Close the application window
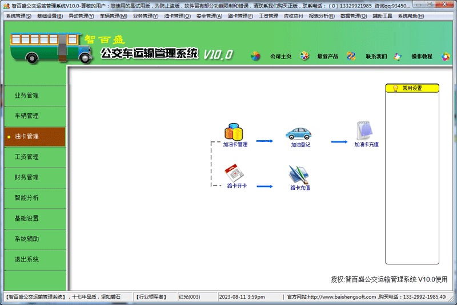 (x=444, y=5)
